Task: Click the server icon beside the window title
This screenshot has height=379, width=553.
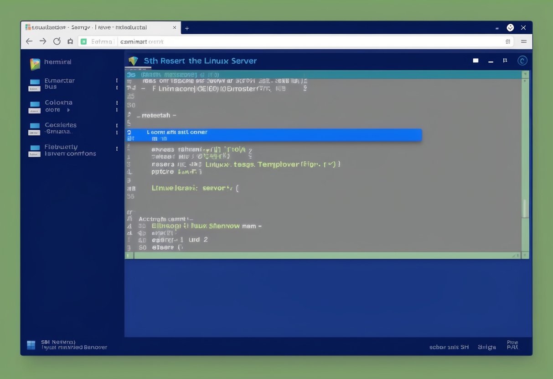Action: point(134,61)
